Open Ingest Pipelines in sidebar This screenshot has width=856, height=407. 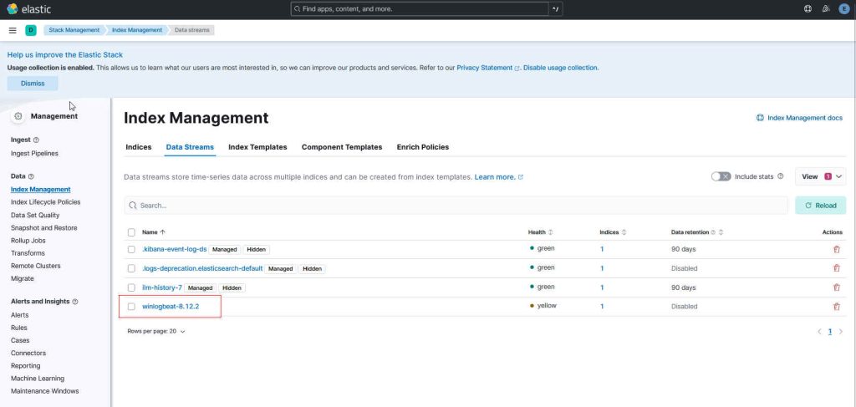click(34, 154)
